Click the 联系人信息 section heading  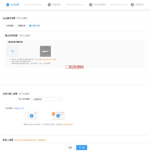(x=8, y=140)
